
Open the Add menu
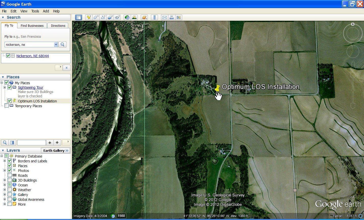click(46, 11)
